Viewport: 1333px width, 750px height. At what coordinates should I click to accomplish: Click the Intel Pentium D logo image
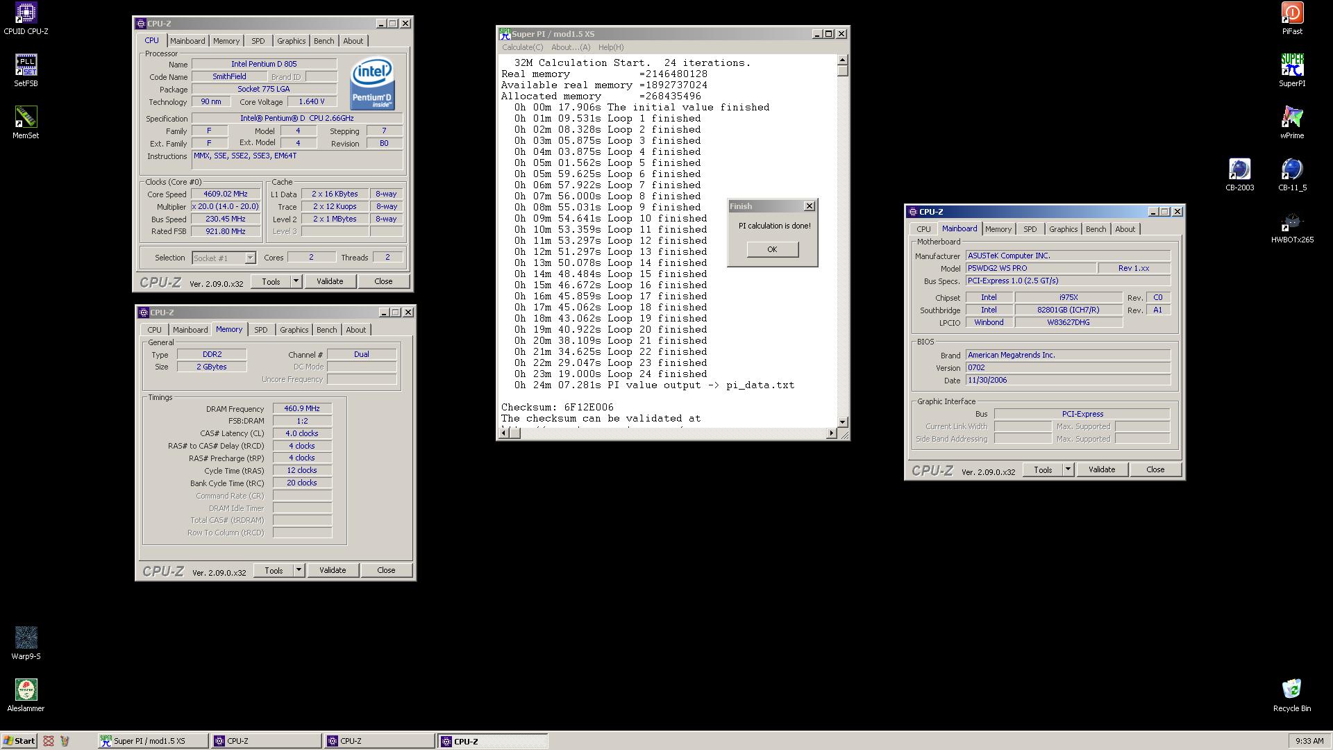[x=373, y=83]
